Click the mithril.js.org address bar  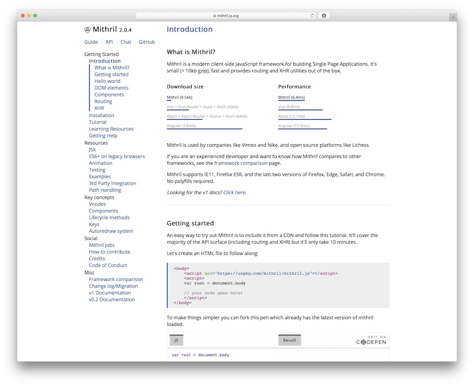226,16
